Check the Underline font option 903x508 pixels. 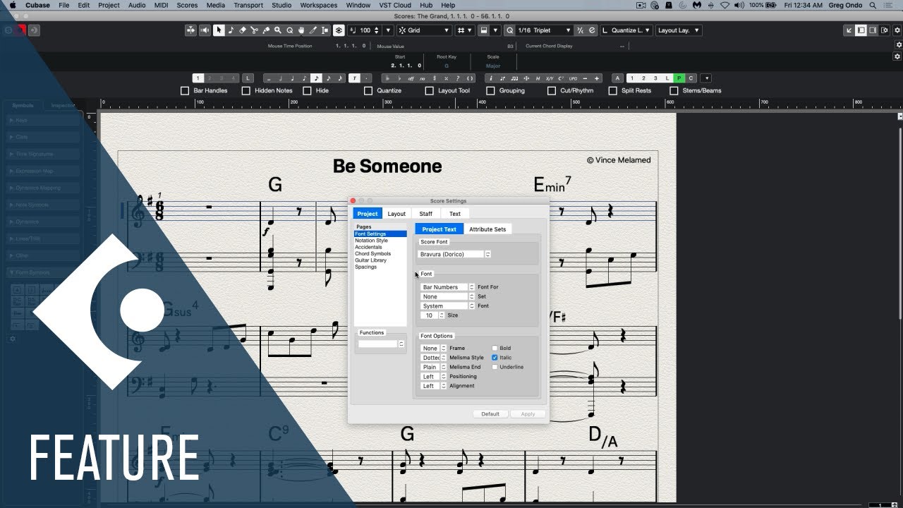[495, 367]
